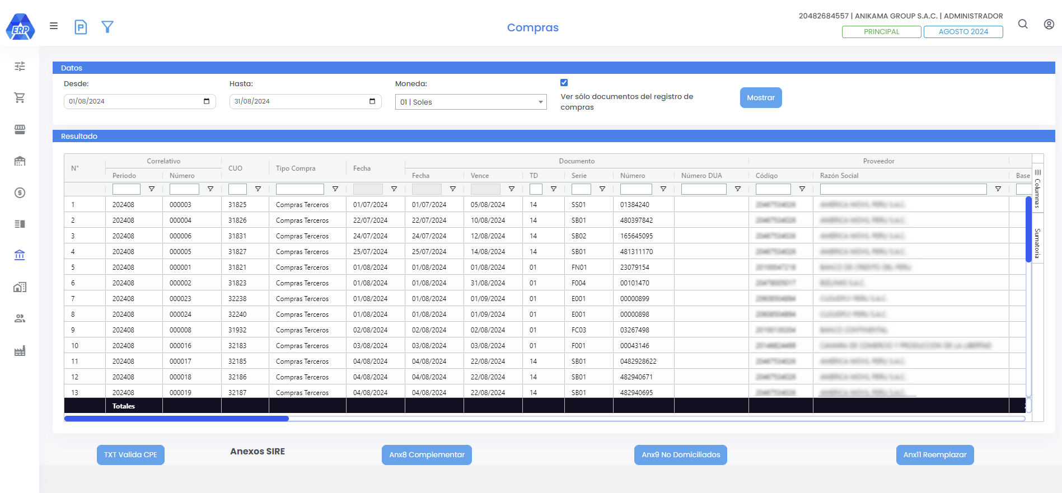The width and height of the screenshot is (1062, 493).
Task: Click the Periodo filter input box
Action: point(126,189)
